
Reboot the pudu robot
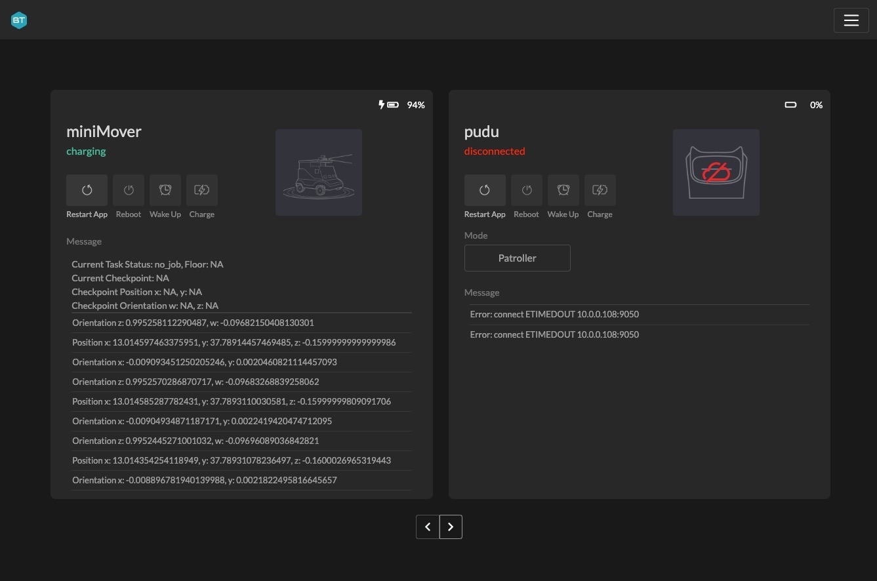[x=526, y=190]
